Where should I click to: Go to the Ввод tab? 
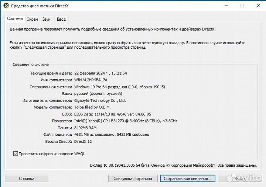61,19
